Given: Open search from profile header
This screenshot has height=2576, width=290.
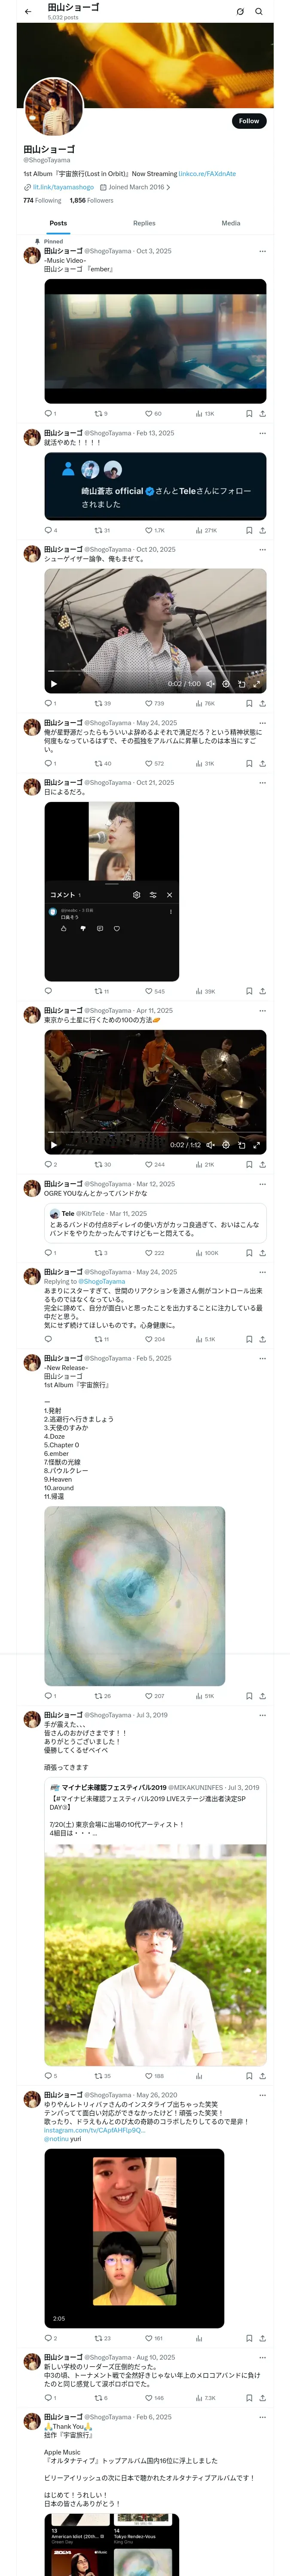Looking at the screenshot, I should (259, 11).
